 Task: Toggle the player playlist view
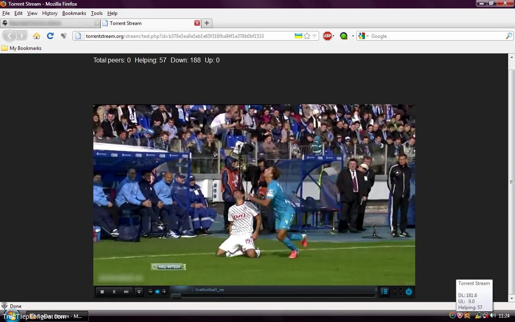385,292
